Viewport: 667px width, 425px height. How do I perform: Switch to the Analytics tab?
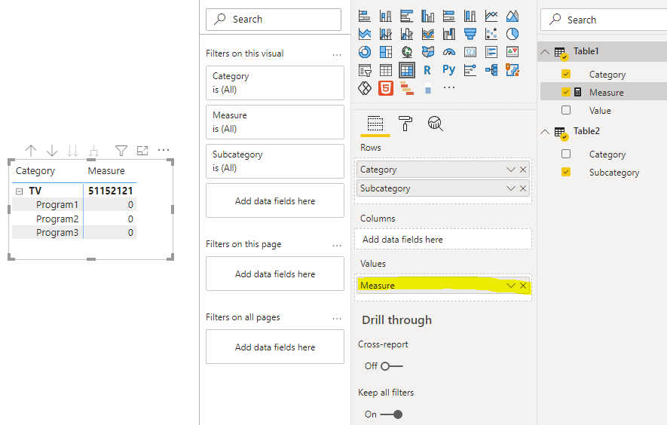coord(435,124)
